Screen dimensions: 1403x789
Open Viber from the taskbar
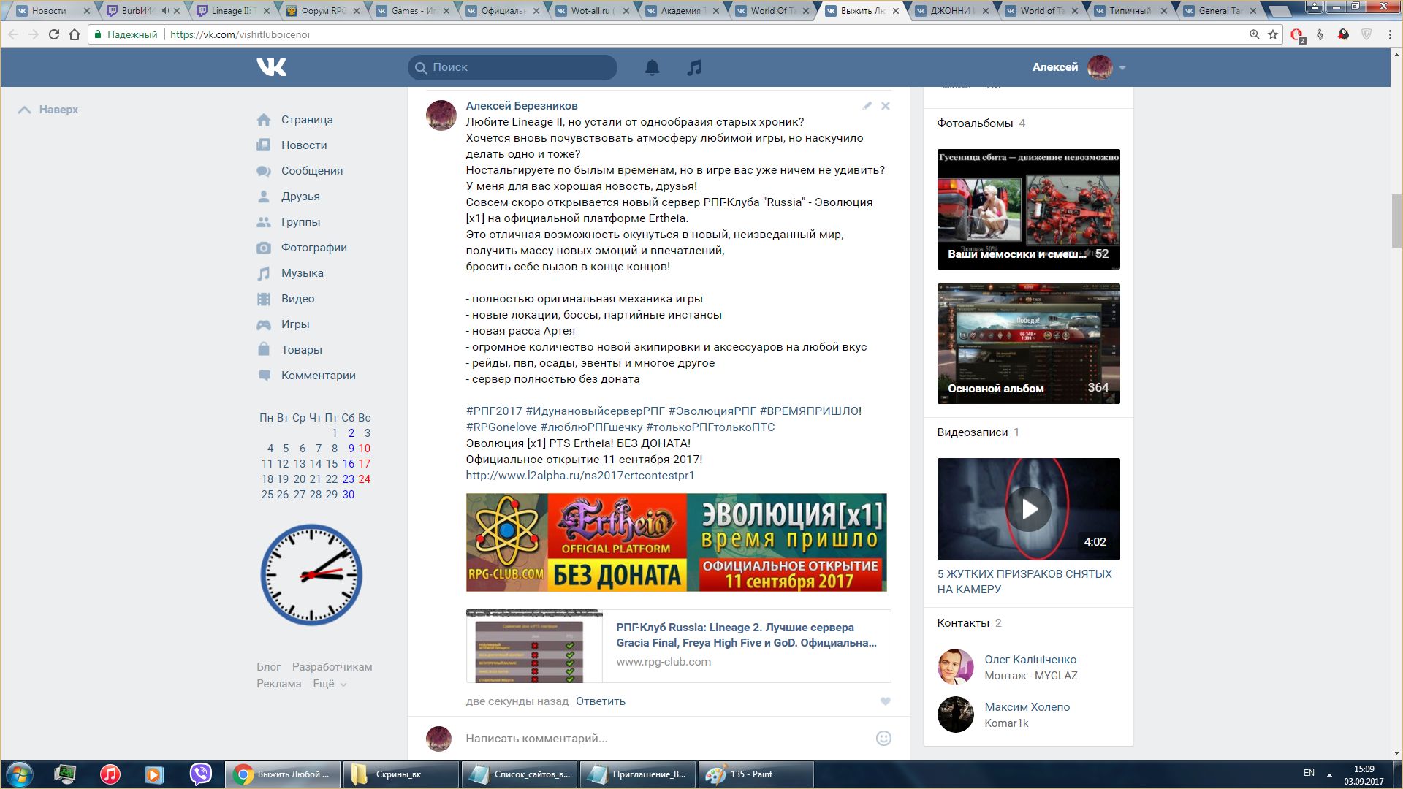[200, 774]
